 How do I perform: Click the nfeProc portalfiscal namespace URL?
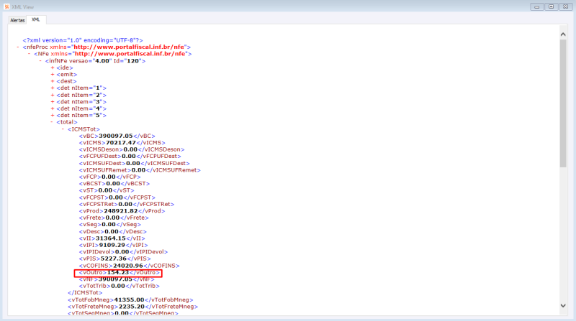pos(130,47)
